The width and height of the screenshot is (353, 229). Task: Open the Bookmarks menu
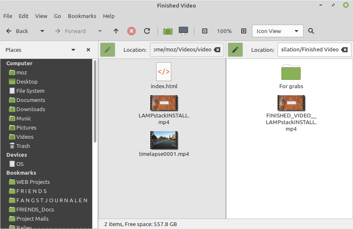[x=82, y=16]
